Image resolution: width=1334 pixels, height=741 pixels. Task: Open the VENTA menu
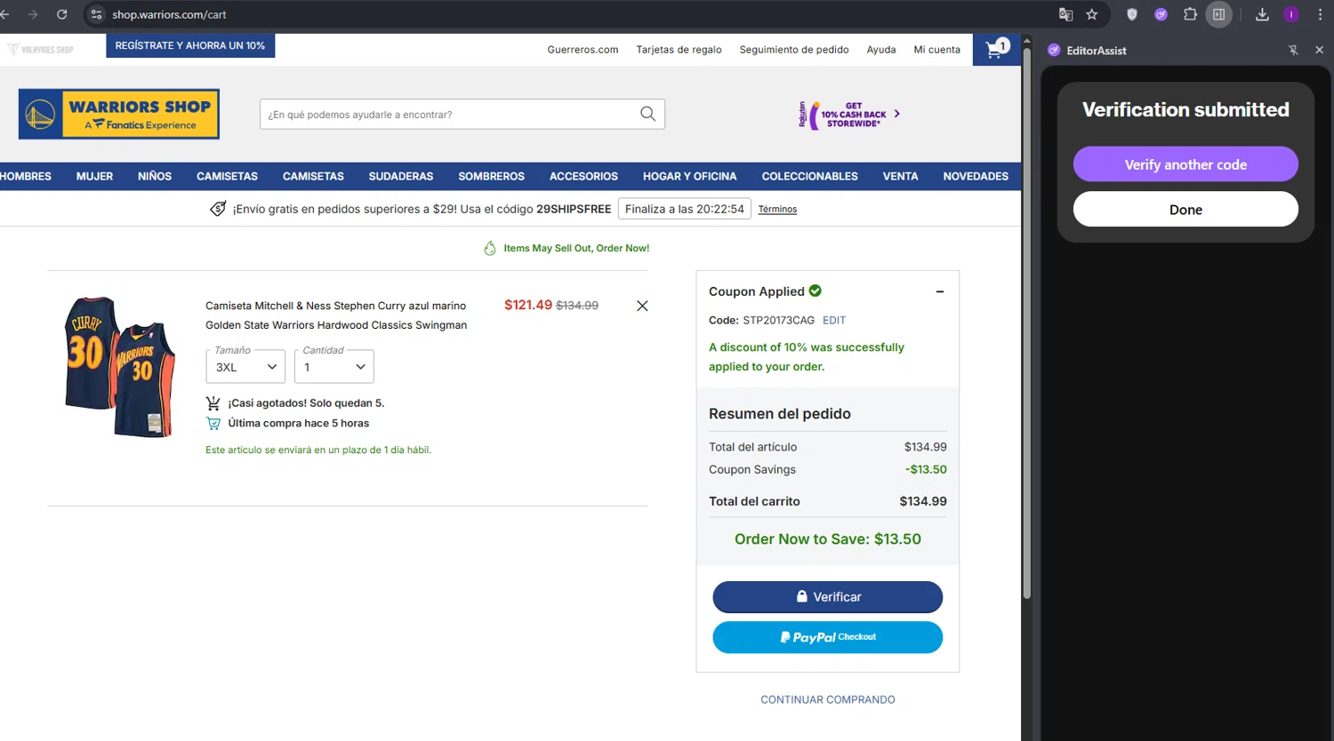900,176
